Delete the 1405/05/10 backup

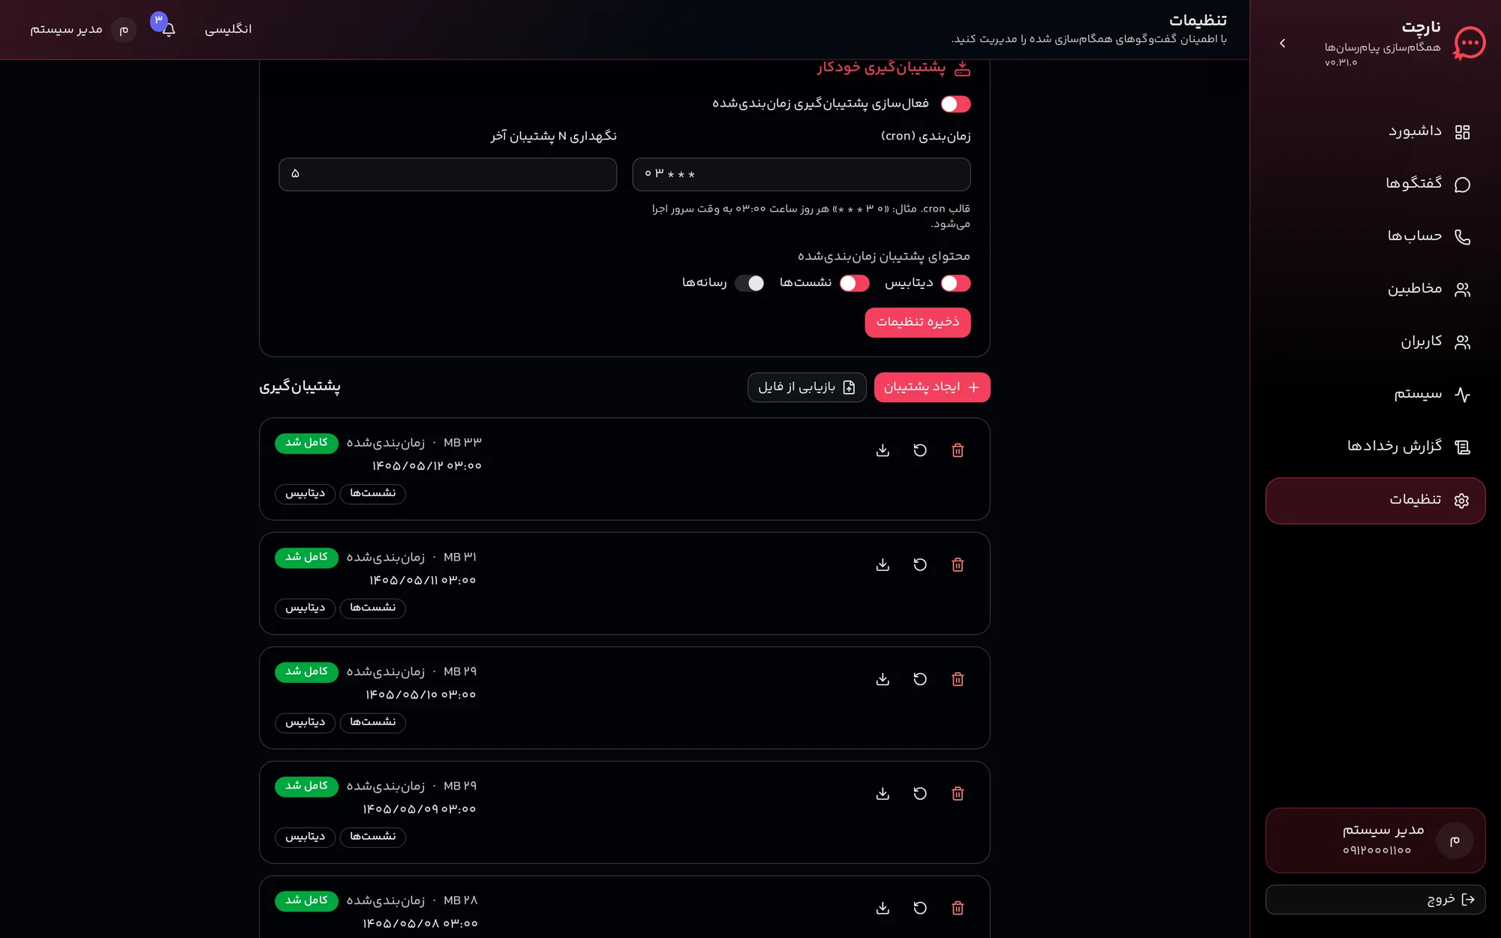pos(958,679)
